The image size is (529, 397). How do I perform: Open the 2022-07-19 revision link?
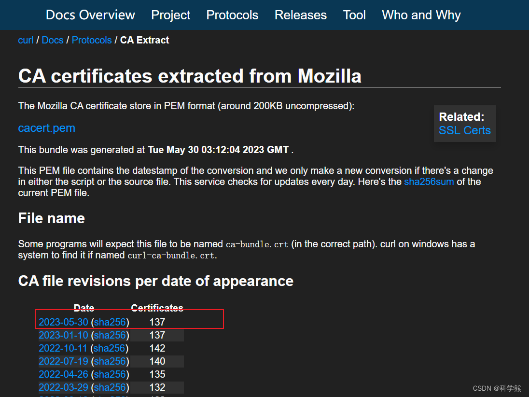[x=63, y=361]
